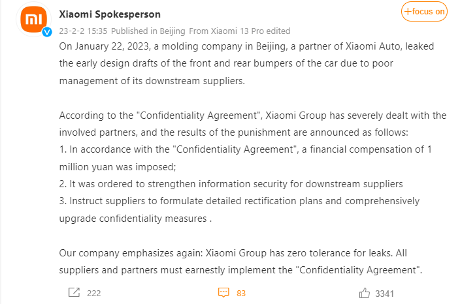Click the plus sign in focus on
The height and width of the screenshot is (304, 460).
pyautogui.click(x=408, y=11)
